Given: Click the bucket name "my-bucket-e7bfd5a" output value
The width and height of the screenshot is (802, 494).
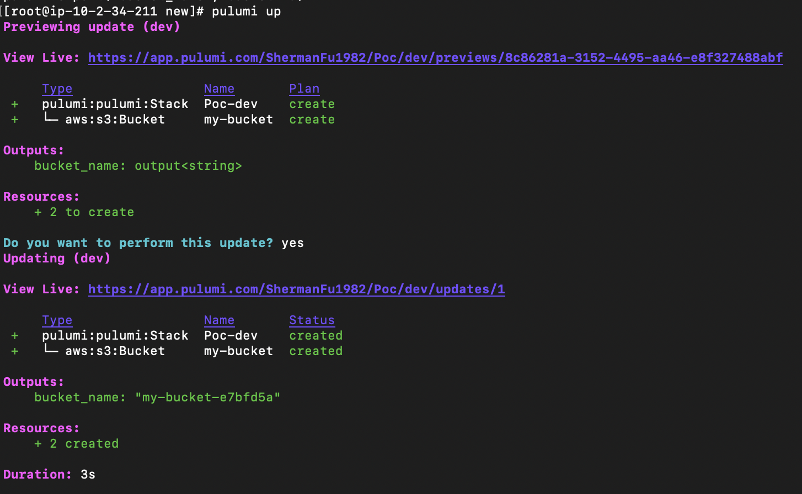Looking at the screenshot, I should 207,398.
